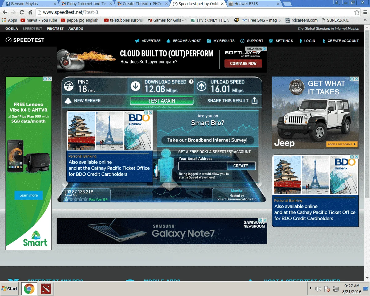
Task: Open the rclcareers.com bookmark
Action: (301, 20)
